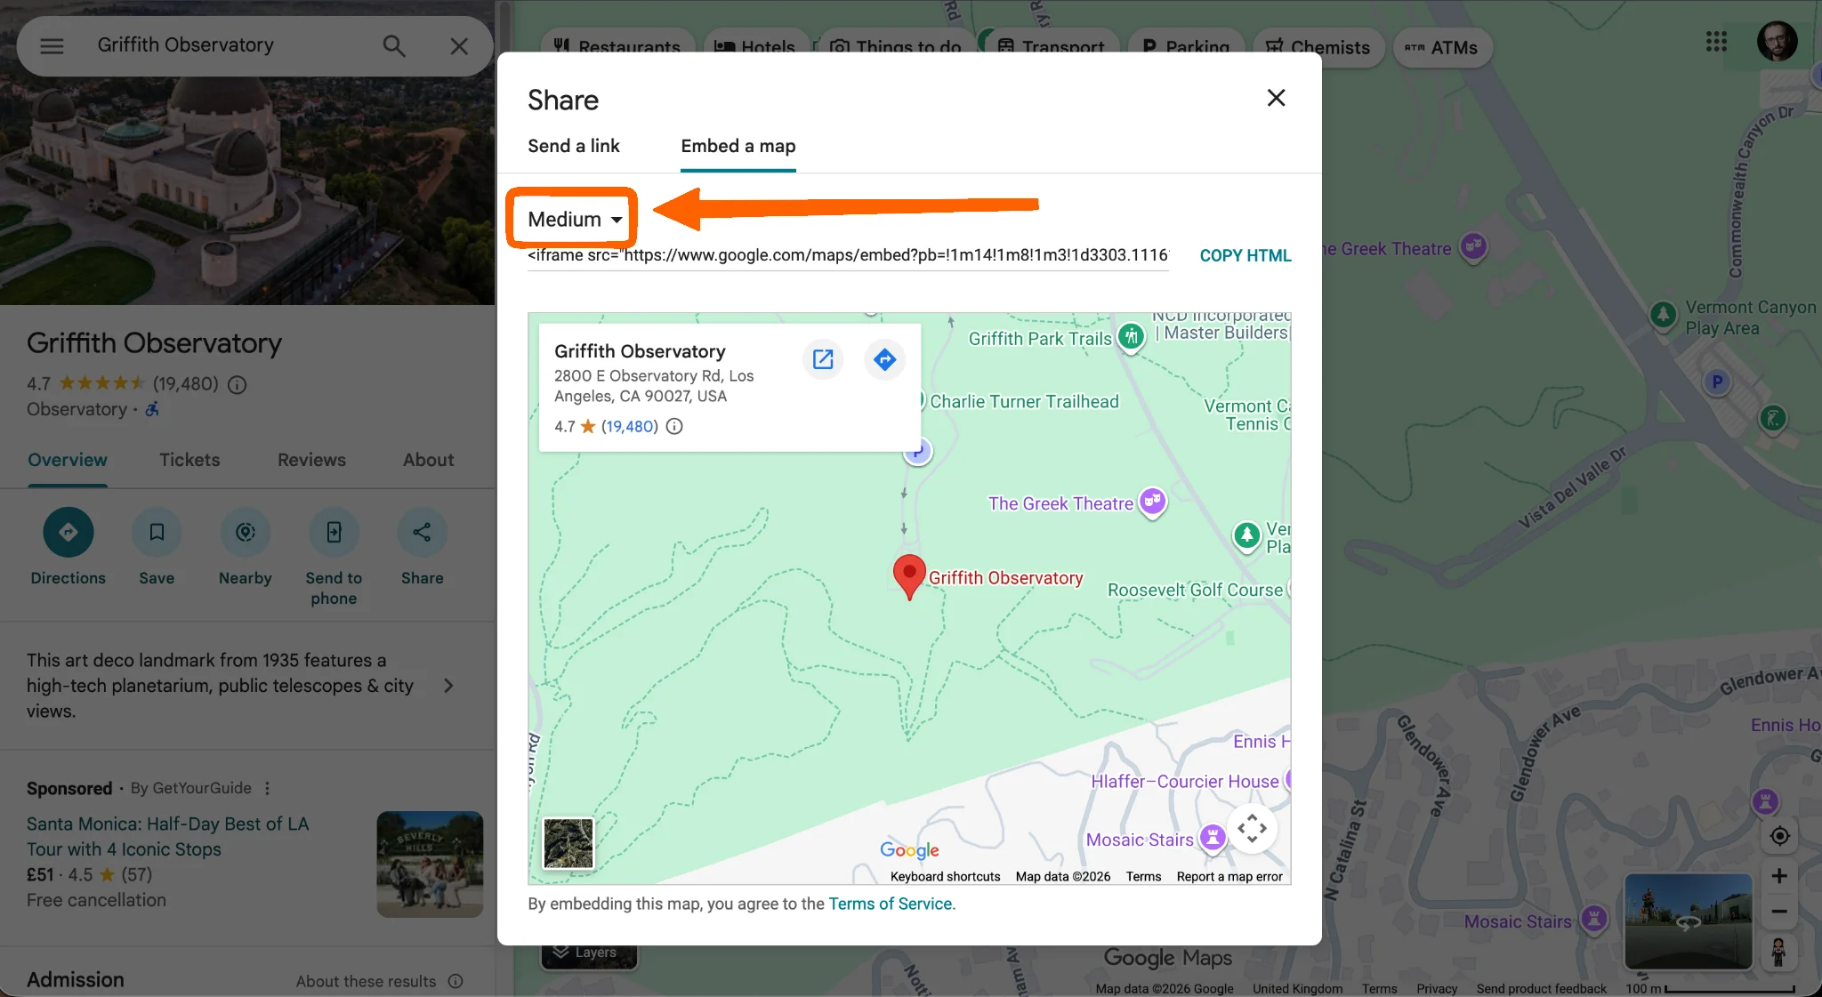Open the Terms of Service link

[890, 904]
